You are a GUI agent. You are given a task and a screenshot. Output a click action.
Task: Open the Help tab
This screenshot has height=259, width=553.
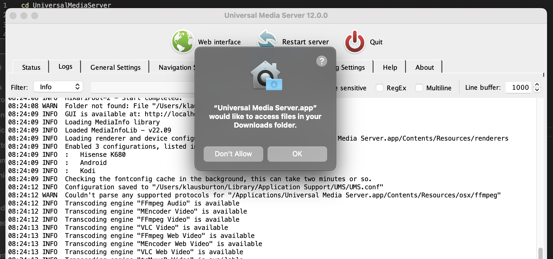pos(390,67)
